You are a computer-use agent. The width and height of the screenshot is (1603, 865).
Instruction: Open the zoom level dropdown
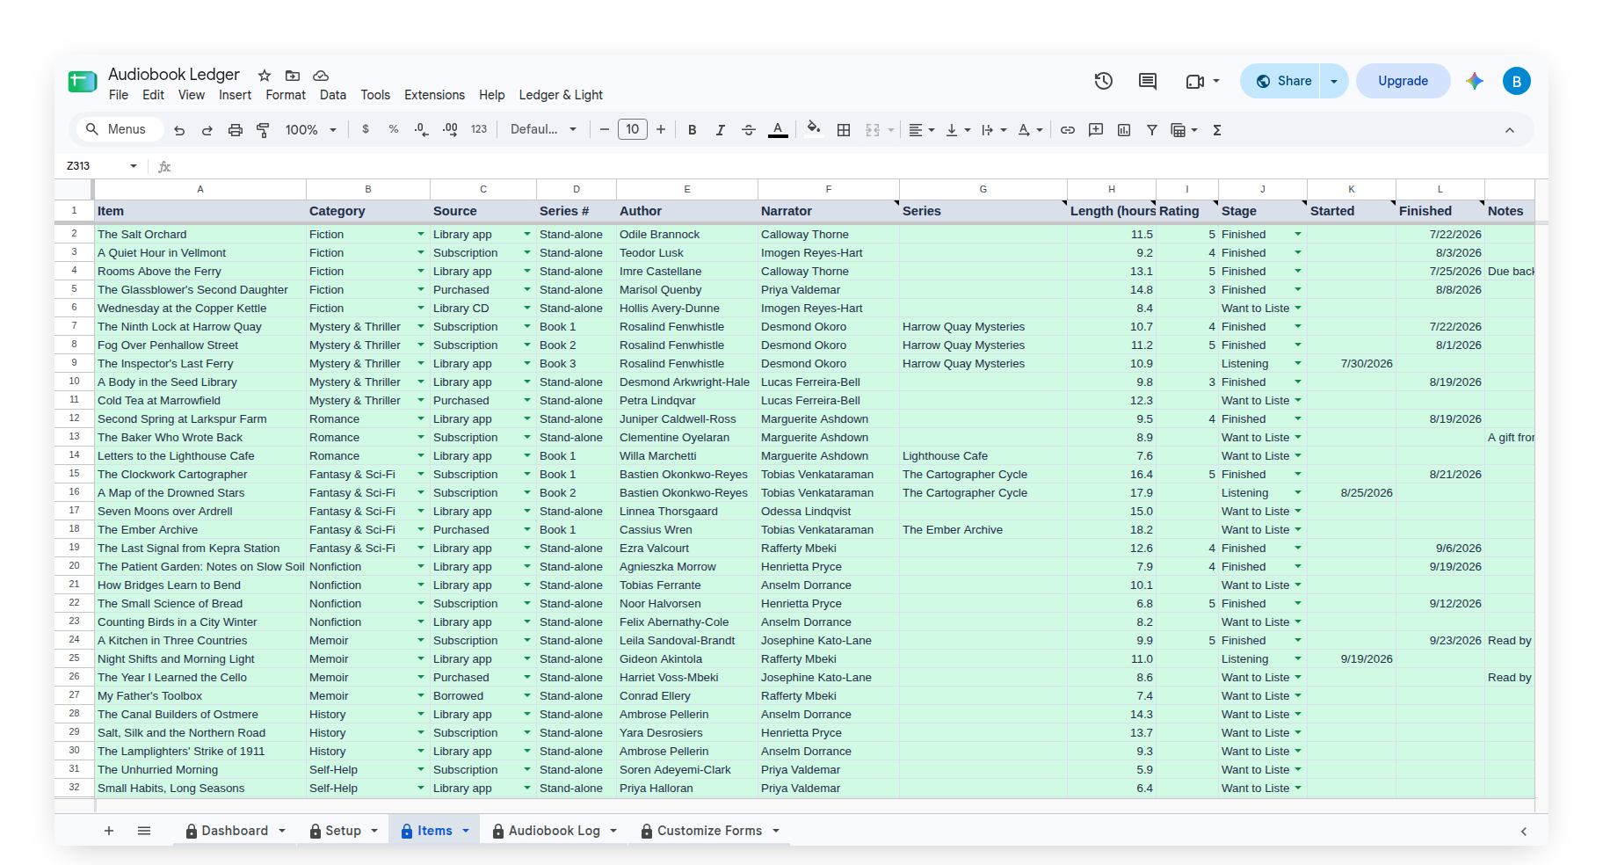pos(311,130)
